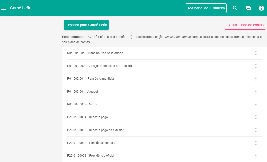This screenshot has width=267, height=162.
Task: Select the P20.01.00004 - Imposto pago row
Action: coord(87,117)
